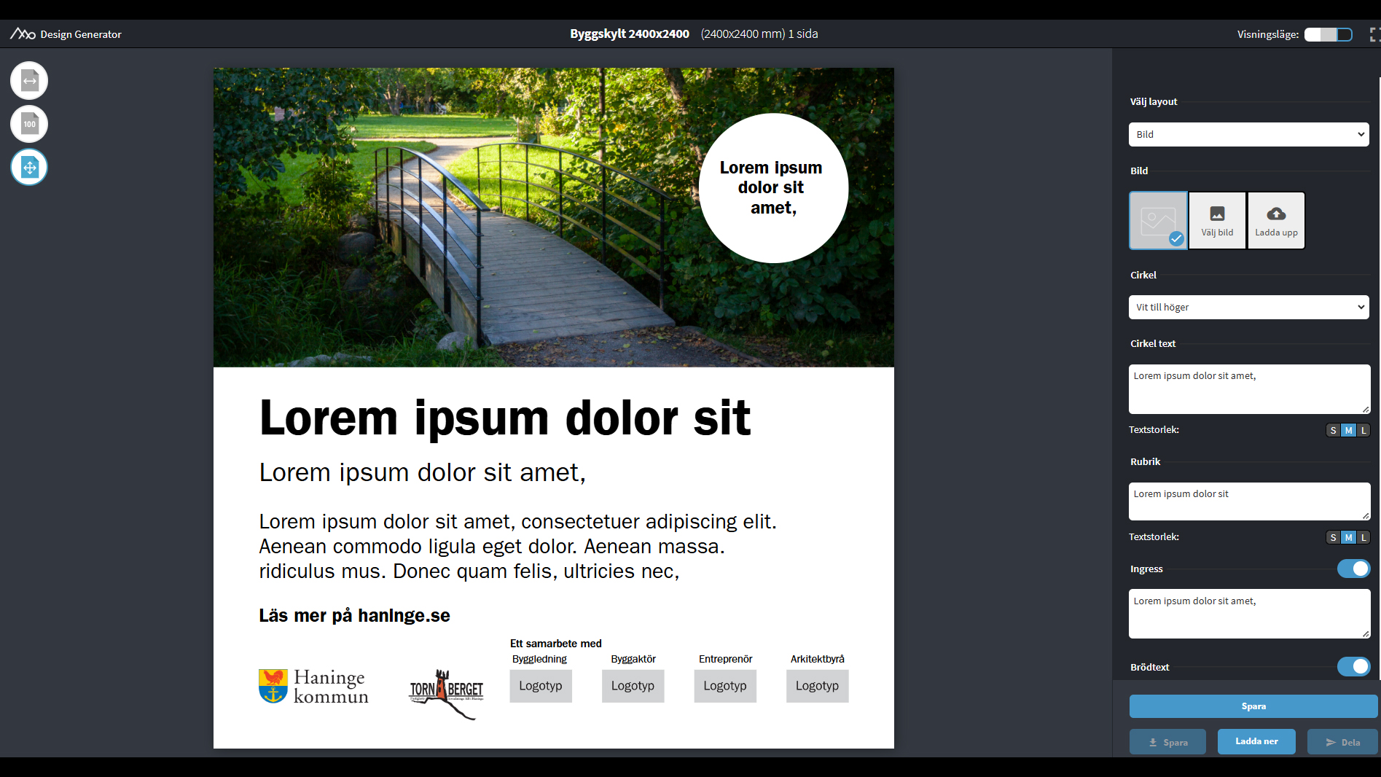Click into the Cirkel text field
This screenshot has height=777, width=1381.
[x=1248, y=388]
